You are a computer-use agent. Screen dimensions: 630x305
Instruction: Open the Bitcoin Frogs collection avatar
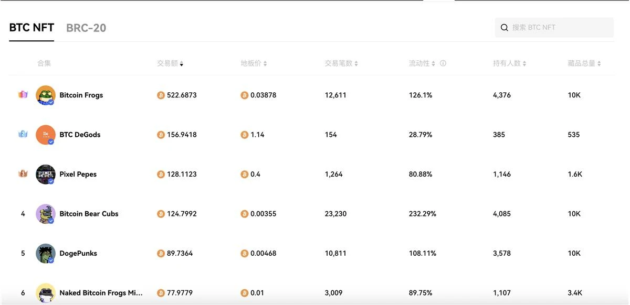click(46, 95)
